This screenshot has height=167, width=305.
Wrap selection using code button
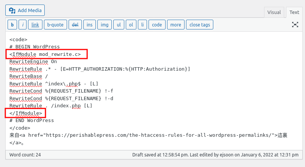click(x=157, y=25)
